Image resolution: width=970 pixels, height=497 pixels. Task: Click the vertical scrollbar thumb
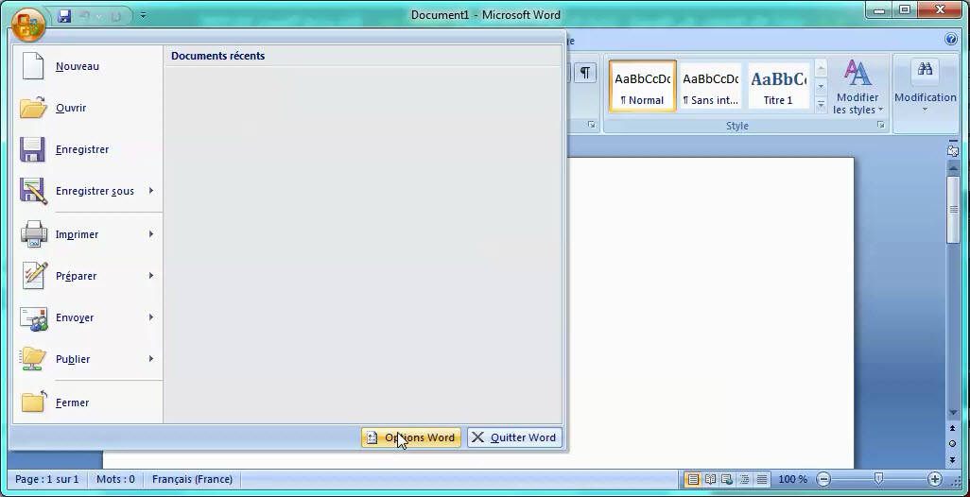tap(953, 210)
